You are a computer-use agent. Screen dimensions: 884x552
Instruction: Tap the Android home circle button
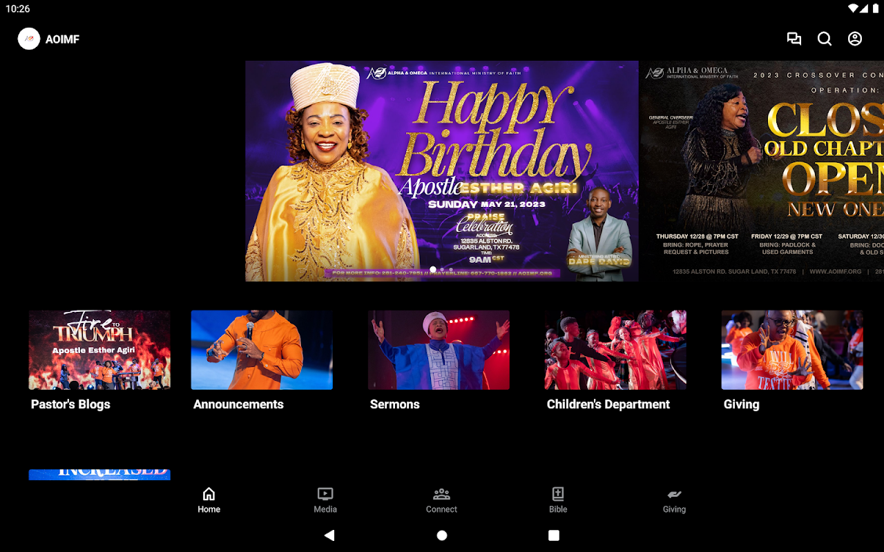point(442,535)
